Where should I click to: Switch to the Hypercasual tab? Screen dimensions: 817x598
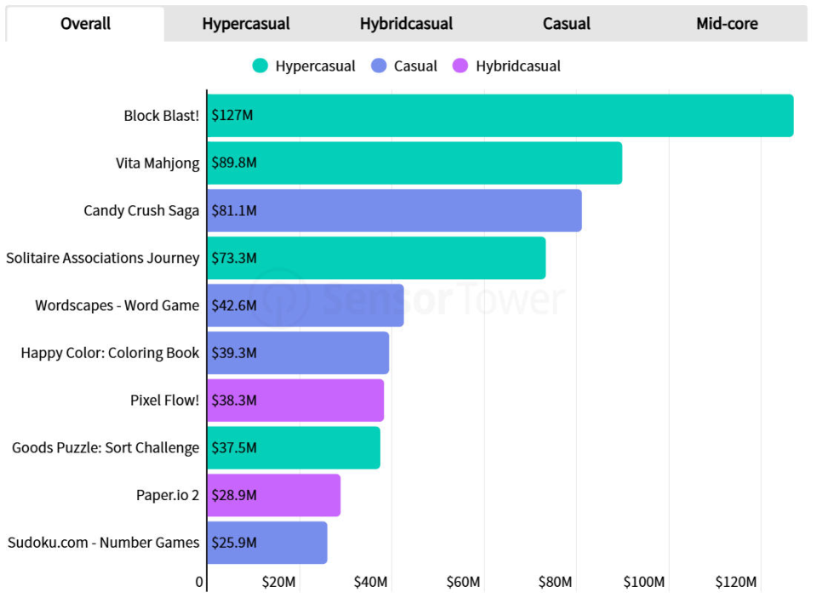pos(245,24)
